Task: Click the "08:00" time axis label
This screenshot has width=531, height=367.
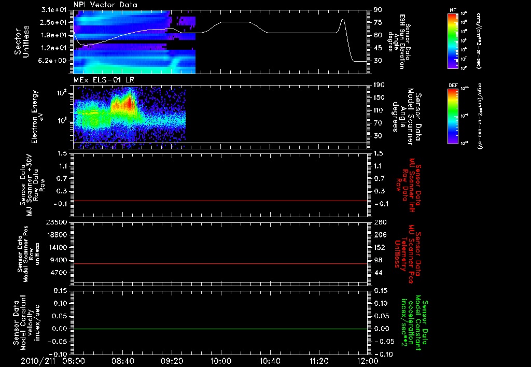Action: point(74,361)
